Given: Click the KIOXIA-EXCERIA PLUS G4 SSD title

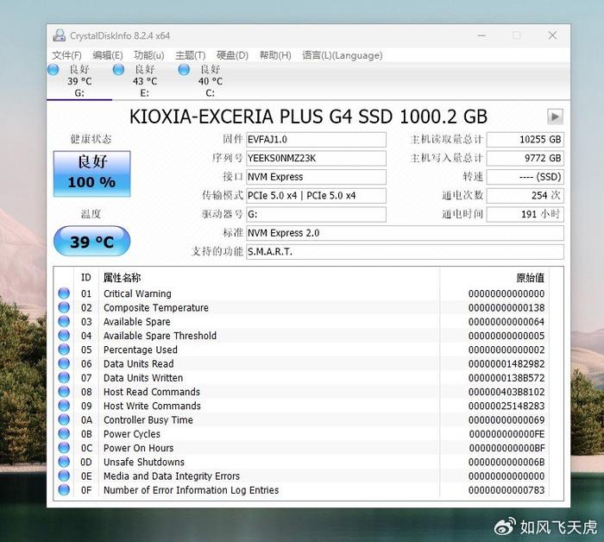Looking at the screenshot, I should (x=308, y=117).
